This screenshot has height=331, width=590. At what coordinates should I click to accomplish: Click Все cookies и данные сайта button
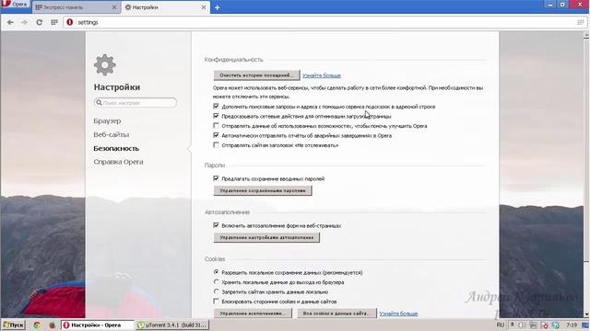[336, 313]
